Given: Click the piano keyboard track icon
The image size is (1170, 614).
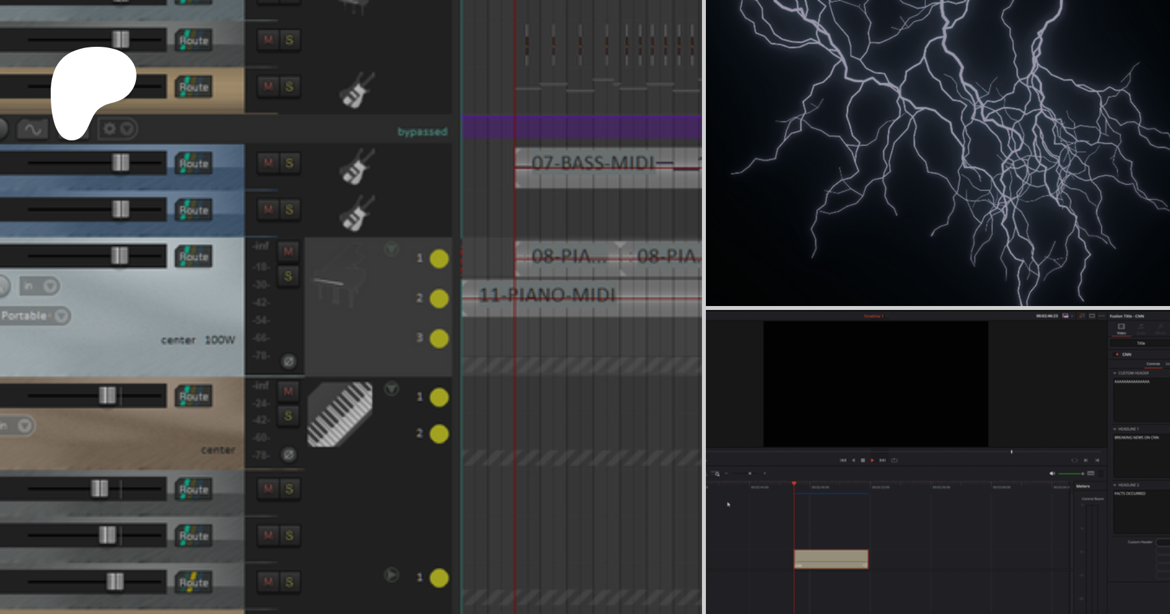Looking at the screenshot, I should tap(339, 414).
